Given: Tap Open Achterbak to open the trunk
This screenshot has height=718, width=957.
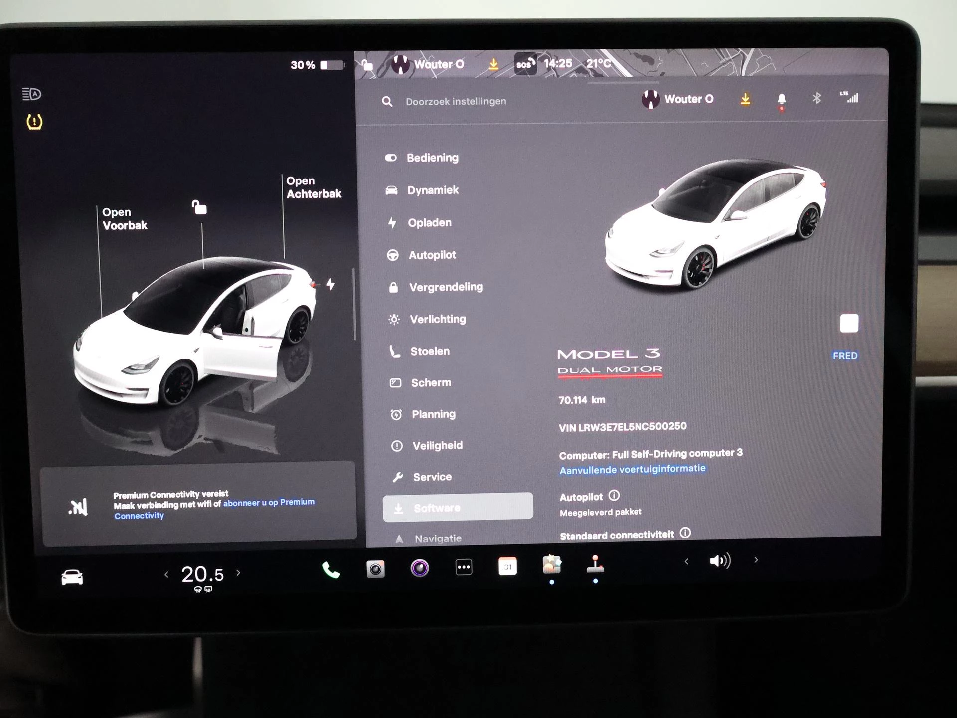Looking at the screenshot, I should click(x=314, y=187).
